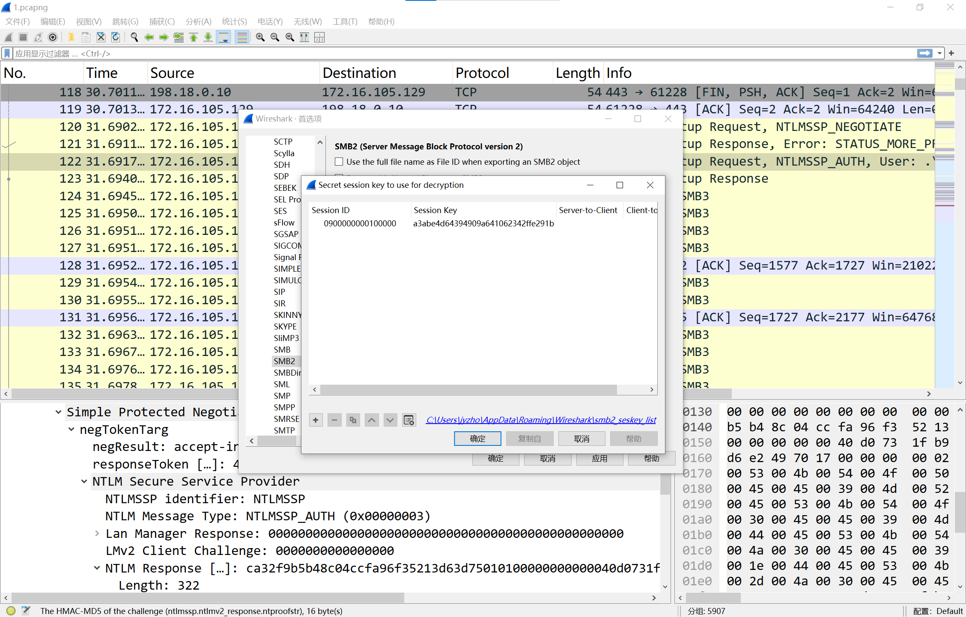Click 应用 in the Preferences window
966x617 pixels.
(x=599, y=459)
